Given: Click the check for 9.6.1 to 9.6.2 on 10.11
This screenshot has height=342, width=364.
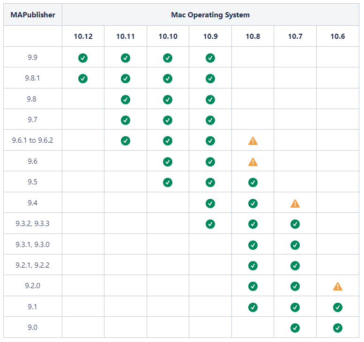Looking at the screenshot, I should 126,141.
